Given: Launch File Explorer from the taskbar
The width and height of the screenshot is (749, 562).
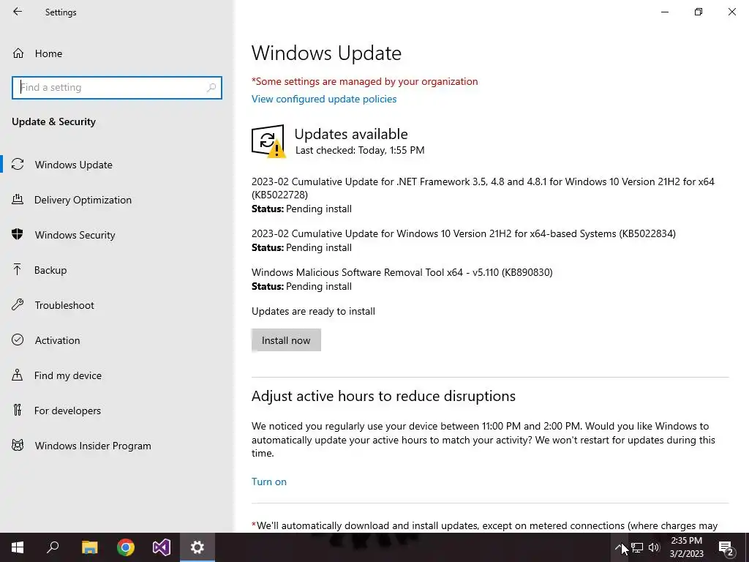Looking at the screenshot, I should pos(89,547).
